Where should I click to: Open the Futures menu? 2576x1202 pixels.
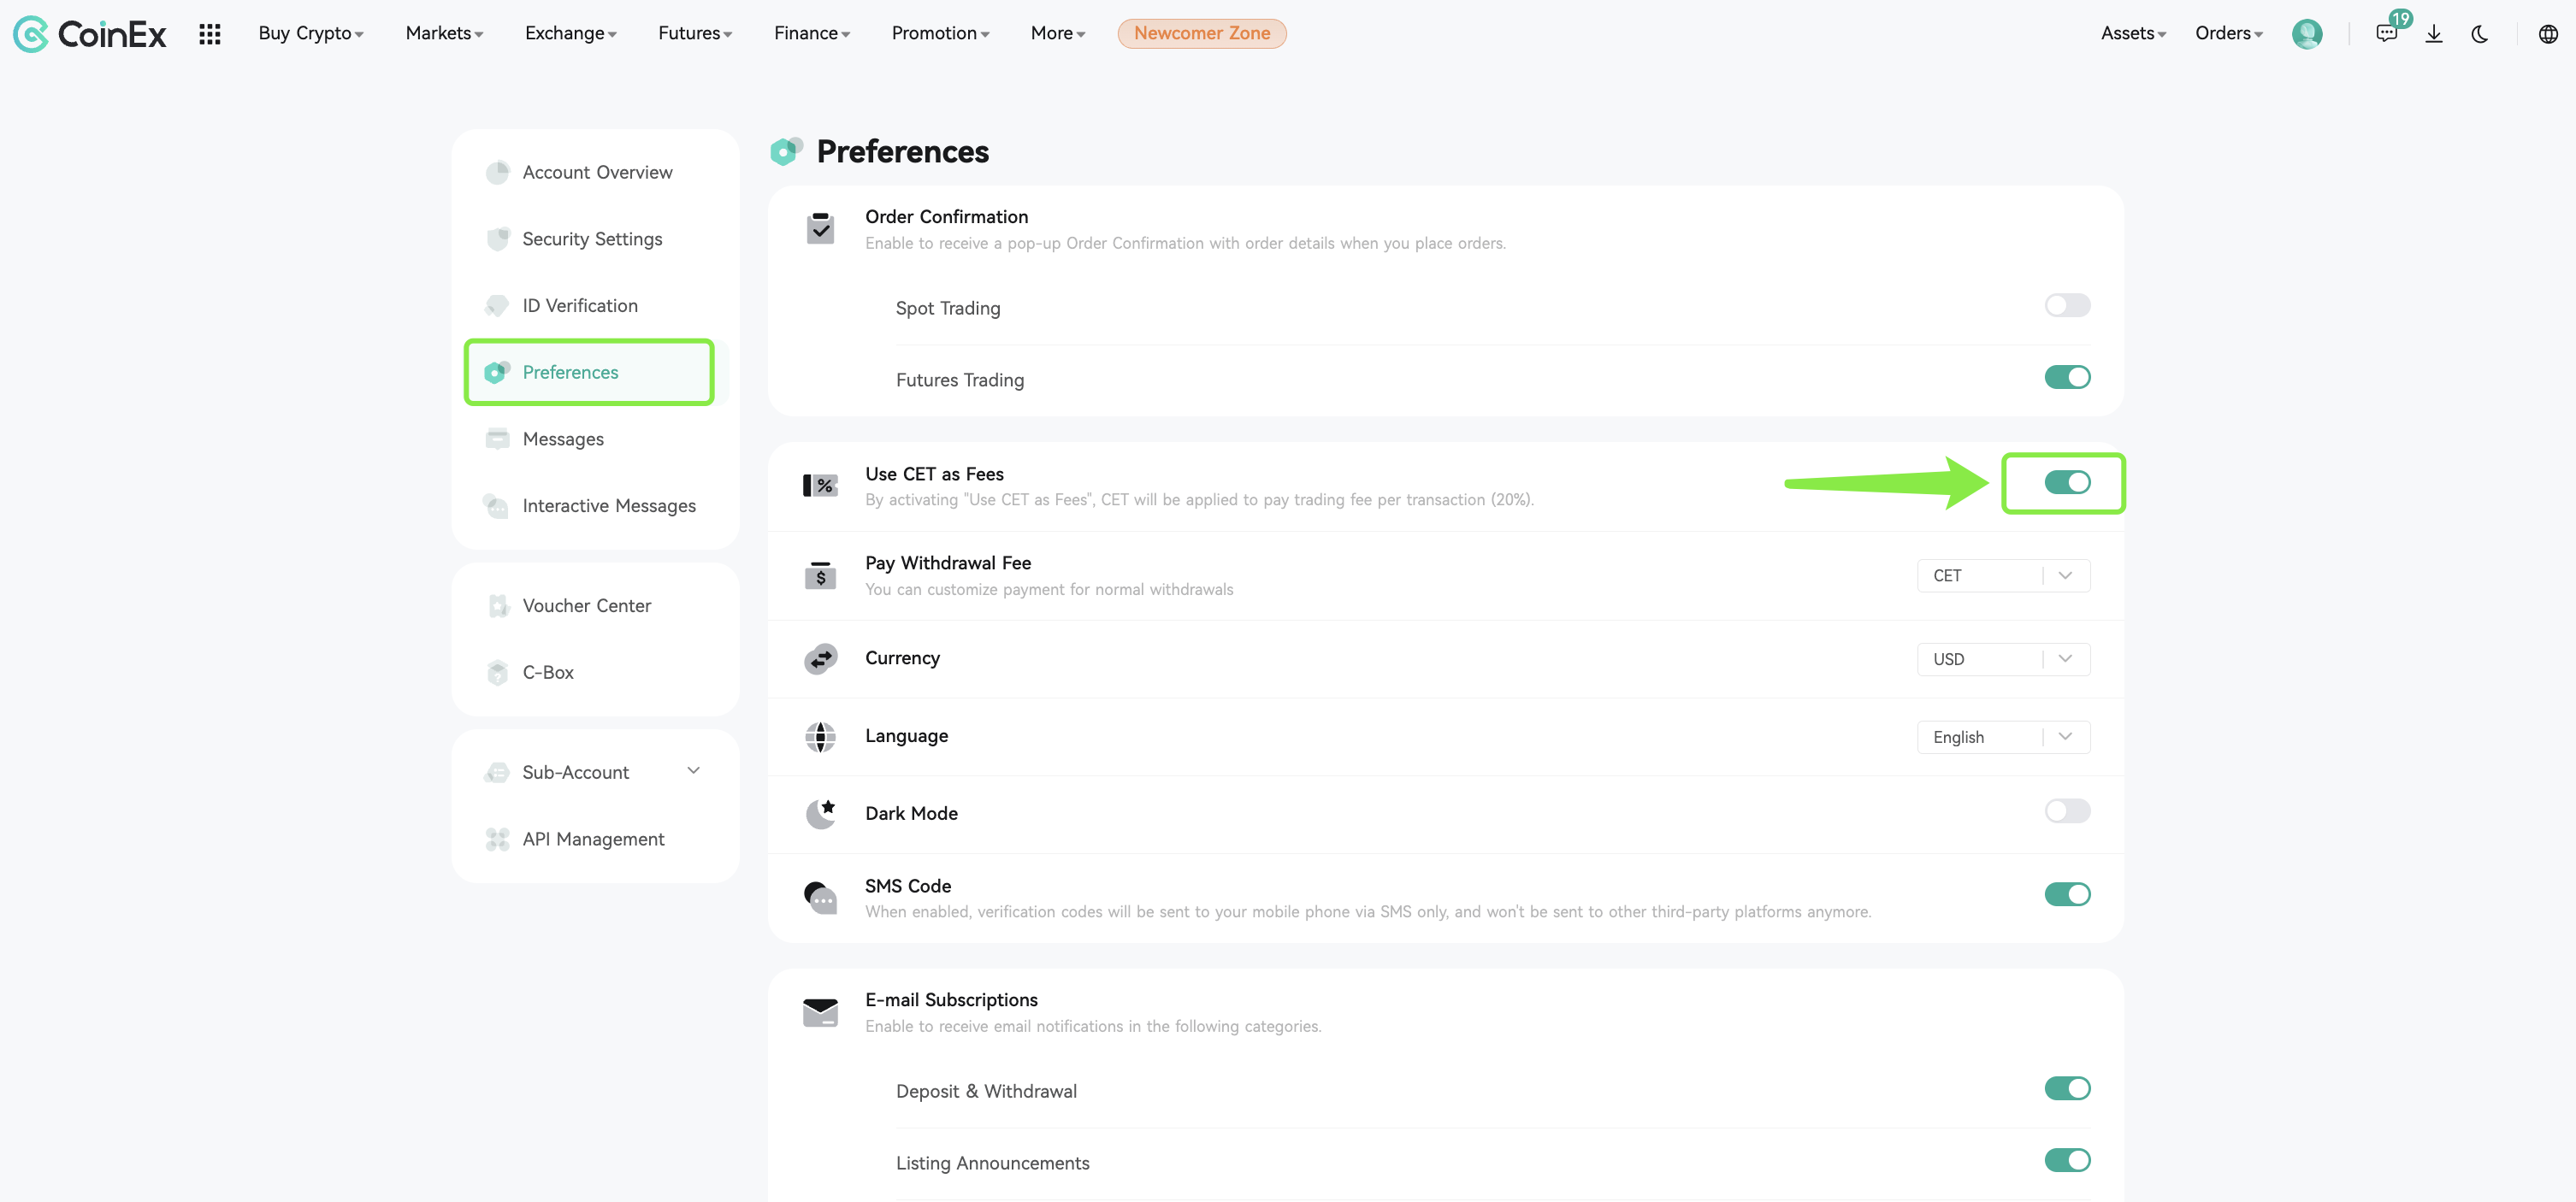point(695,33)
